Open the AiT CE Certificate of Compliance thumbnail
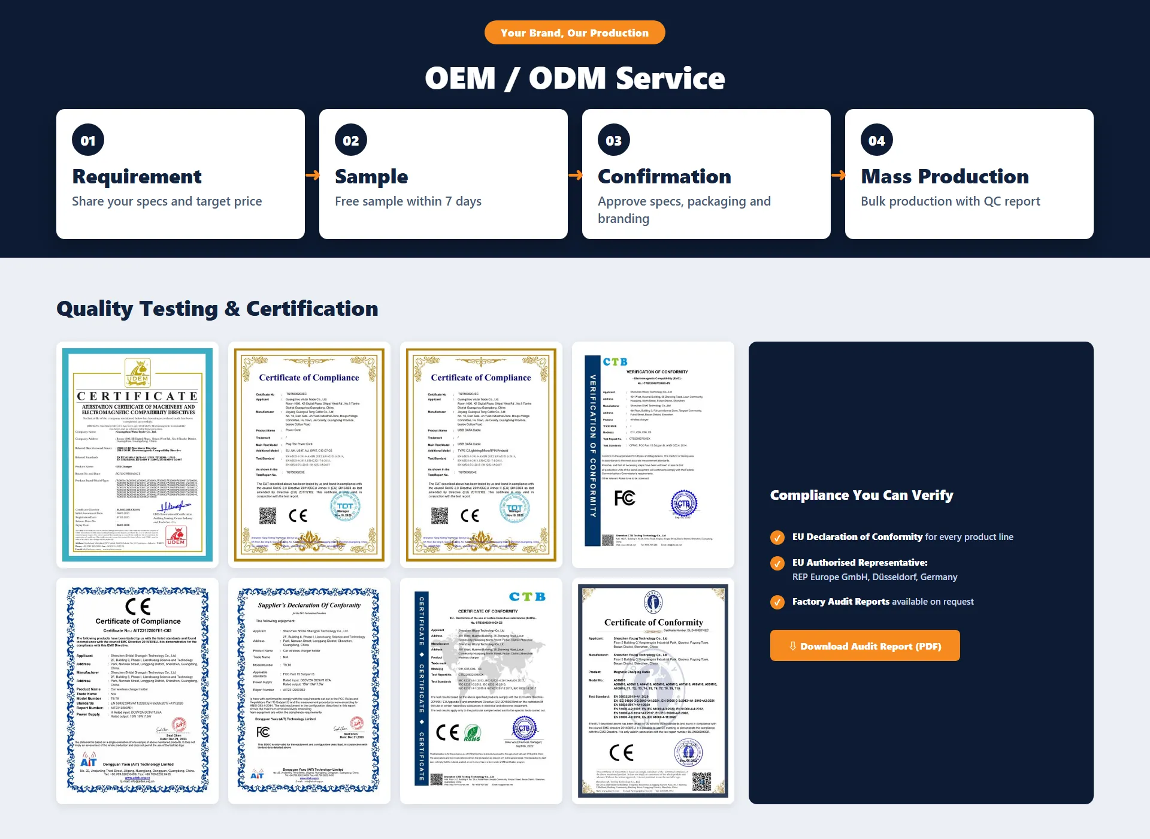The width and height of the screenshot is (1150, 839). coord(137,691)
